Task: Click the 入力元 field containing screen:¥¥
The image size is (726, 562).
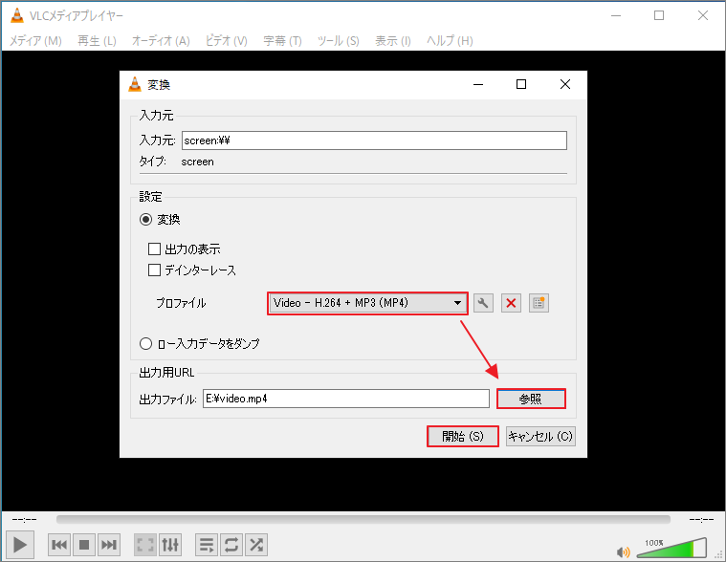Action: click(x=374, y=140)
